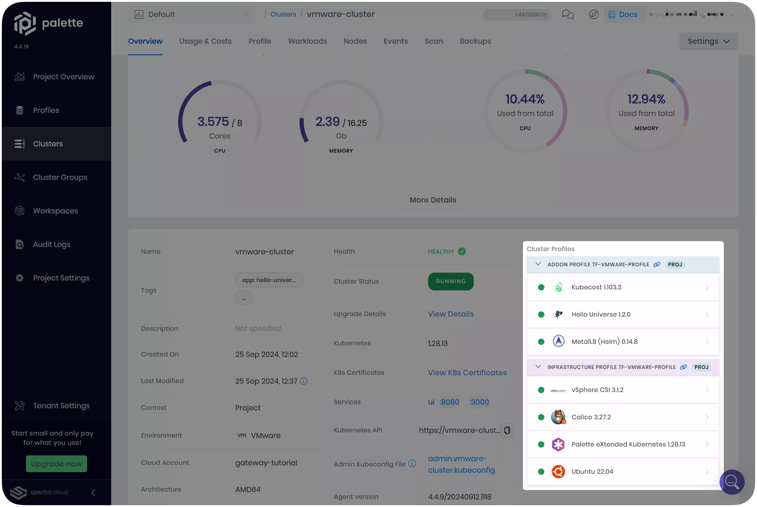Open the Default project dropdown
This screenshot has height=507, width=757.
tap(191, 15)
